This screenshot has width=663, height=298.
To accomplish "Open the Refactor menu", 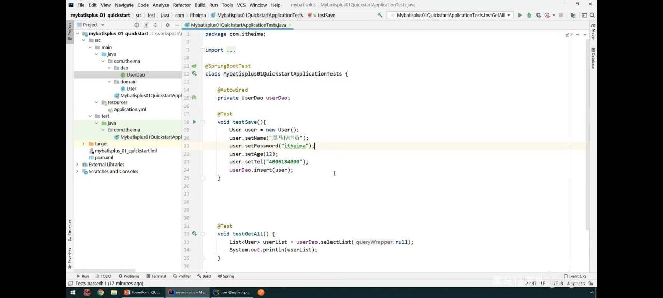I will pyautogui.click(x=181, y=5).
